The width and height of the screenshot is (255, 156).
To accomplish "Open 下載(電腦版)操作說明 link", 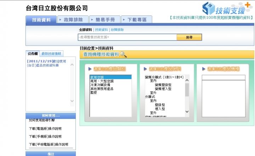I will pos(45,128).
